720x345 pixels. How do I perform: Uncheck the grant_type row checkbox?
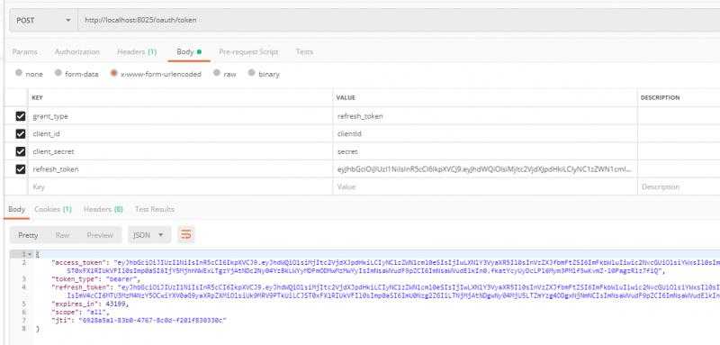point(20,116)
